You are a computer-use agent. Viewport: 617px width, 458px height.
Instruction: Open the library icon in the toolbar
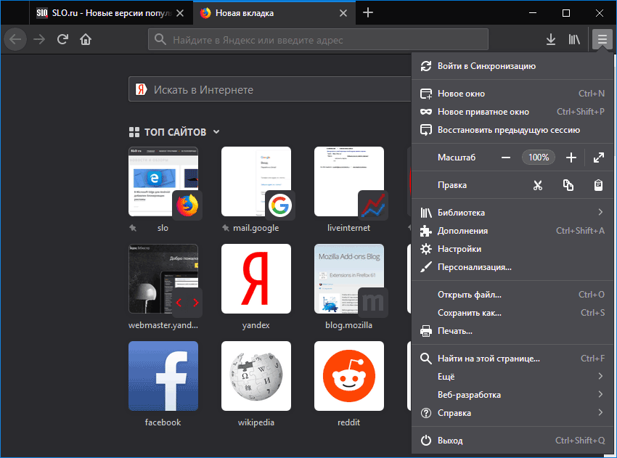point(574,39)
